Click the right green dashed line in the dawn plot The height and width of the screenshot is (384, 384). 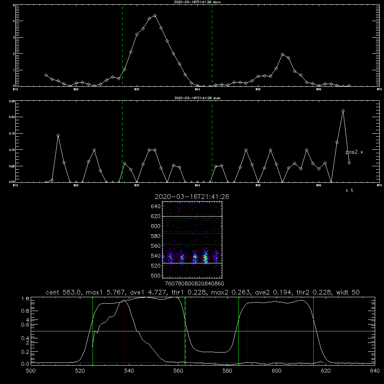pos(212,45)
